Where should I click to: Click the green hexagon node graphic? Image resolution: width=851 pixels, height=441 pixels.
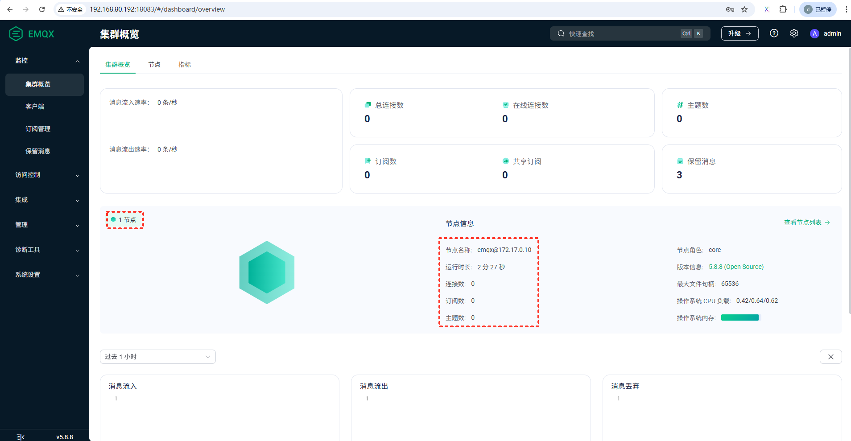267,272
